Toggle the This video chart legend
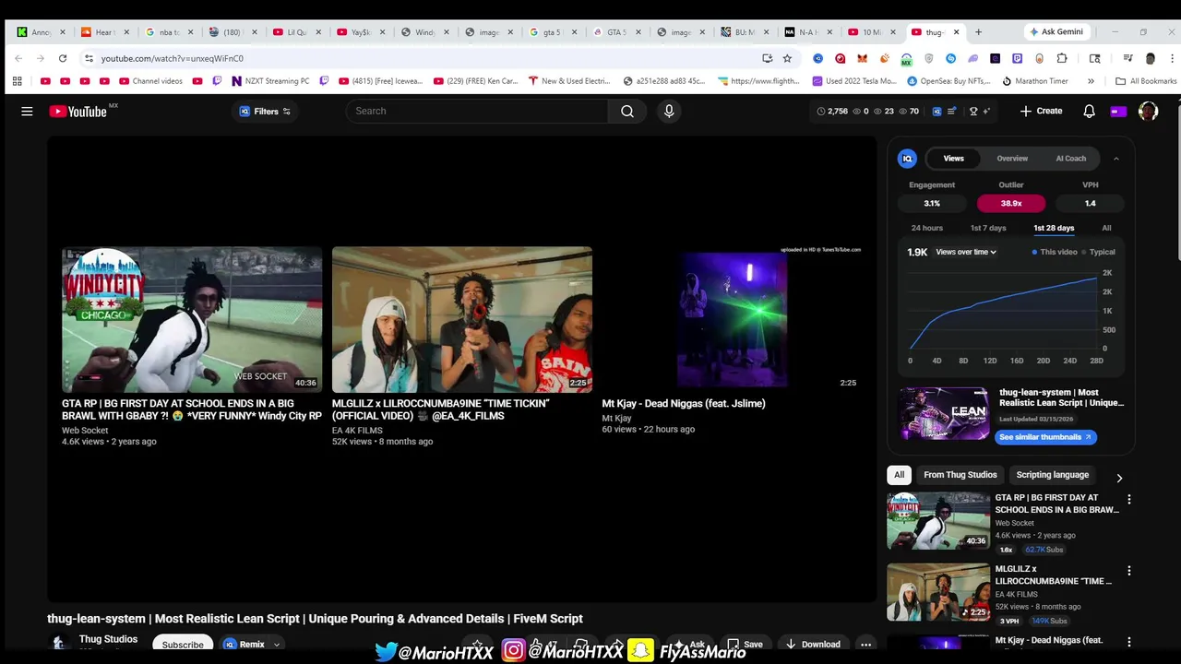Image resolution: width=1181 pixels, height=664 pixels. click(x=1054, y=252)
